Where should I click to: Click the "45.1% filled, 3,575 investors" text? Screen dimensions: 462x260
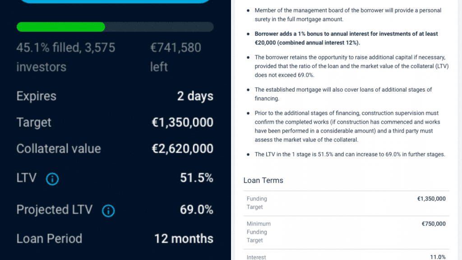(x=65, y=57)
